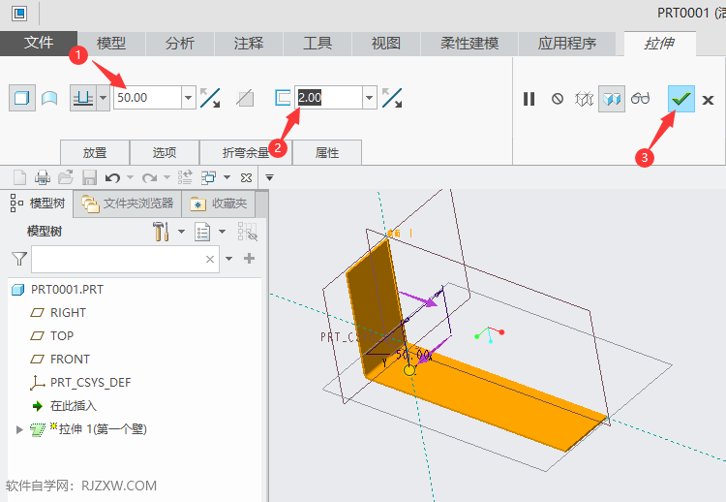Open the 折弯余量 panel button
The width and height of the screenshot is (726, 502).
(244, 152)
